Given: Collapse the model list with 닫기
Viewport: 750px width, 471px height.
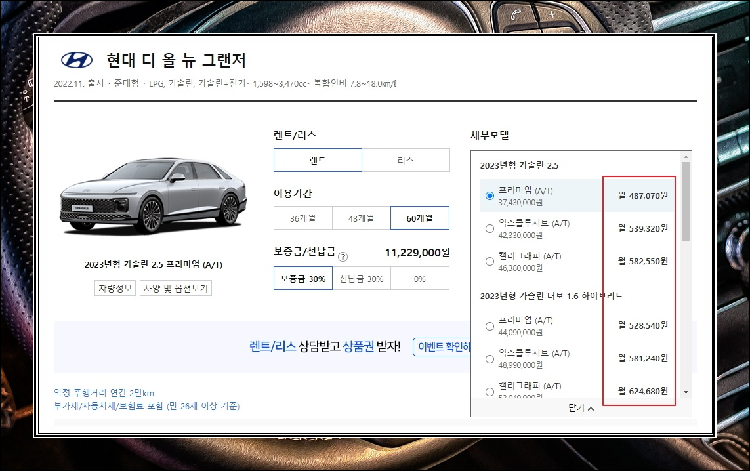Looking at the screenshot, I should (x=581, y=408).
